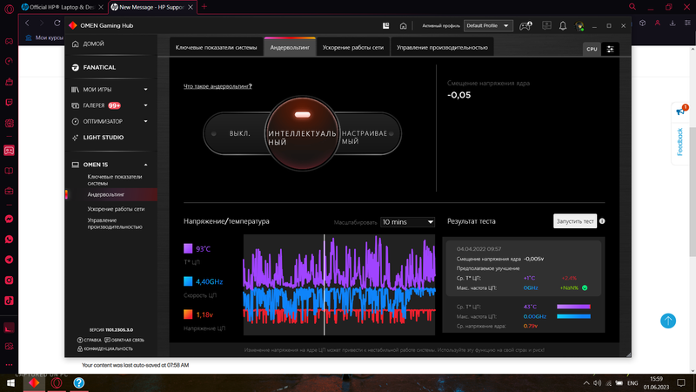The image size is (696, 392).
Task: Select Ускорение работы сети in sidebar
Action: [116, 209]
